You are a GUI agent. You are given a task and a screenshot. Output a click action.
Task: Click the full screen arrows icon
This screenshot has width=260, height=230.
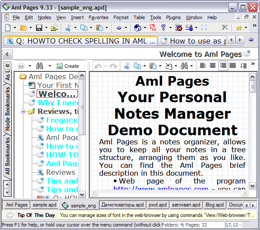pos(204,27)
